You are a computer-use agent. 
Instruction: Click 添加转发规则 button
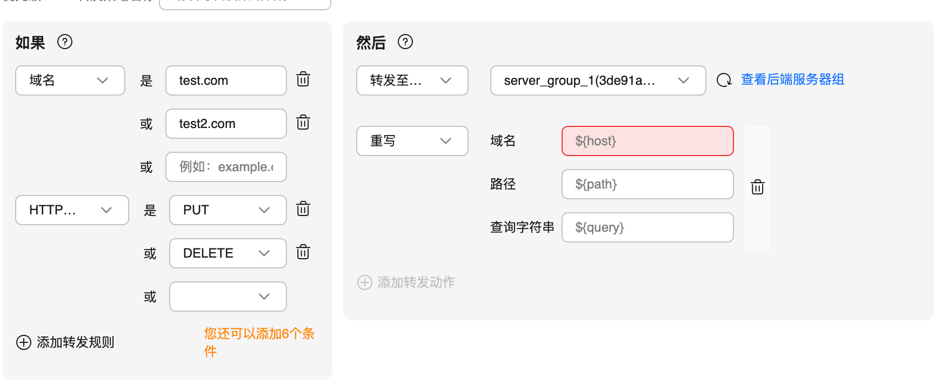[65, 342]
